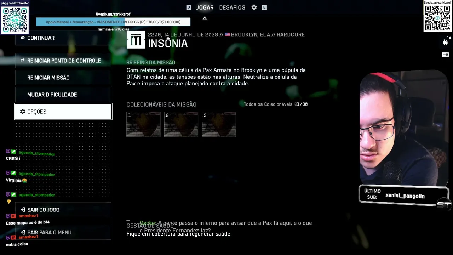
Task: Click the COLECIONÁVEIS DA MISSÃO heading
Action: point(161,104)
